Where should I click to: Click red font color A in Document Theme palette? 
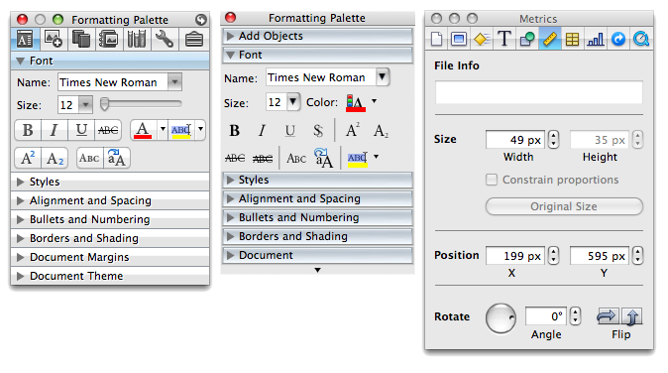click(143, 130)
